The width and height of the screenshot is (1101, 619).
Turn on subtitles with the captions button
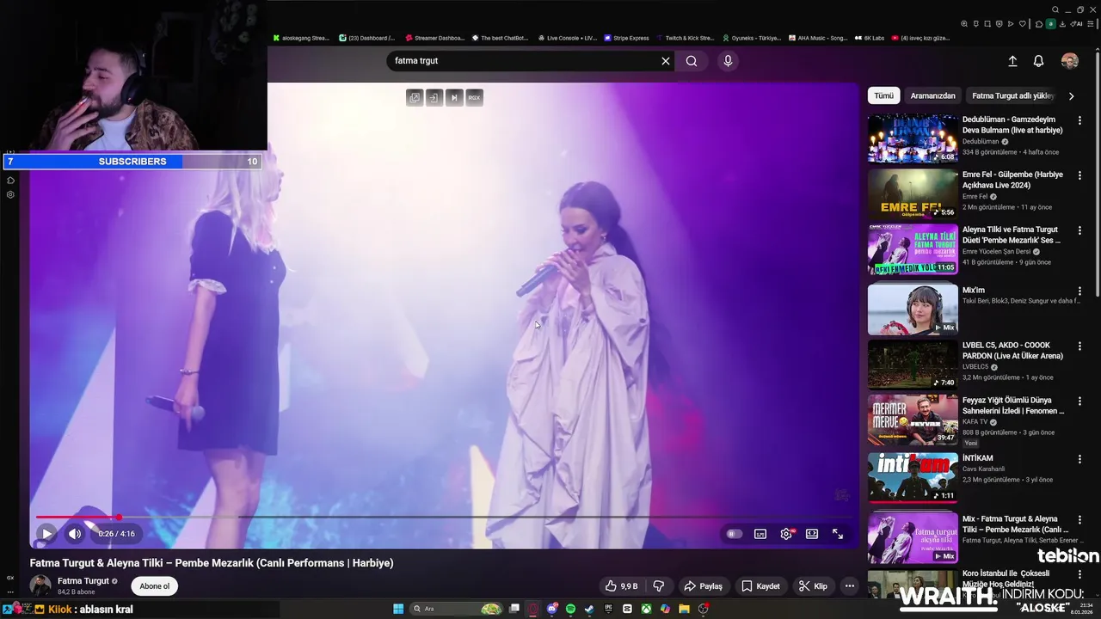click(760, 534)
